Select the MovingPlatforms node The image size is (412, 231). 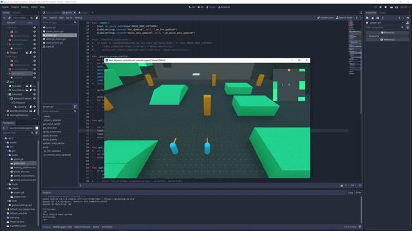[19, 116]
